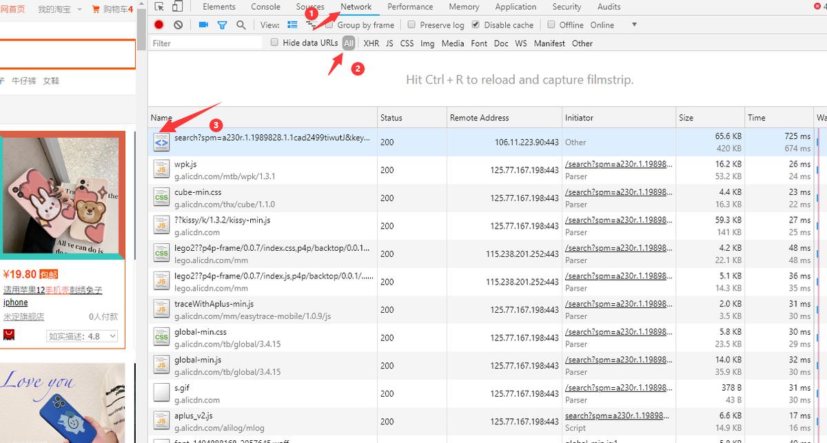This screenshot has height=443, width=827.
Task: Open the Performance tab
Action: pyautogui.click(x=410, y=7)
